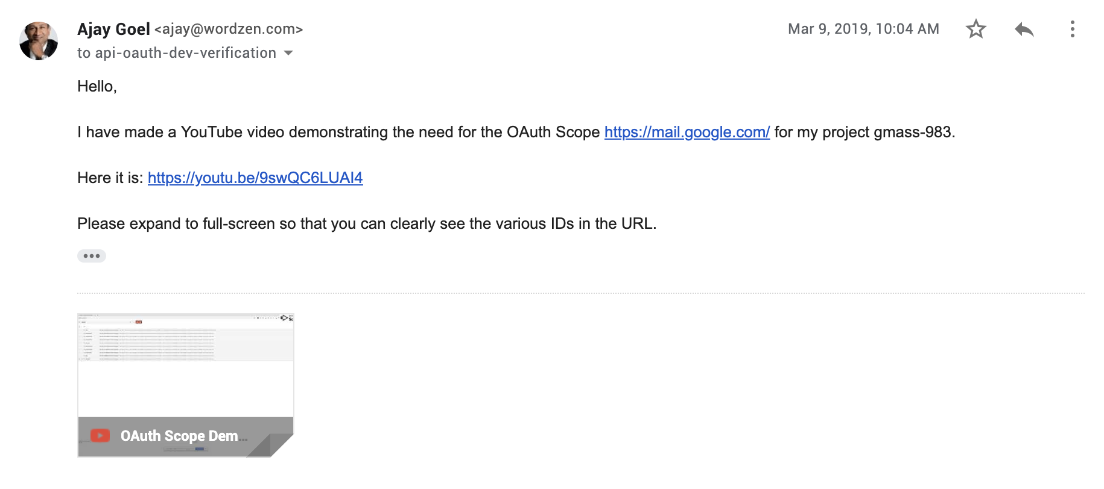The image size is (1104, 489).
Task: Open the https://mail.google.com/ link
Action: click(x=687, y=132)
